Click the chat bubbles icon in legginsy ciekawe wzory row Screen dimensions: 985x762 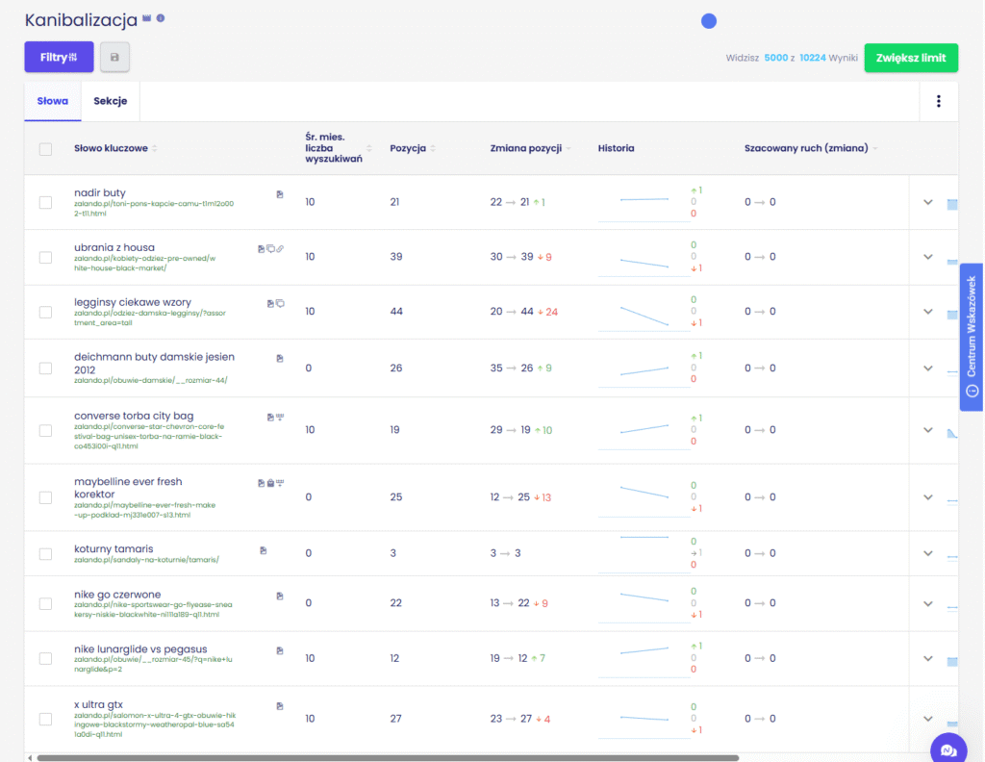(280, 303)
